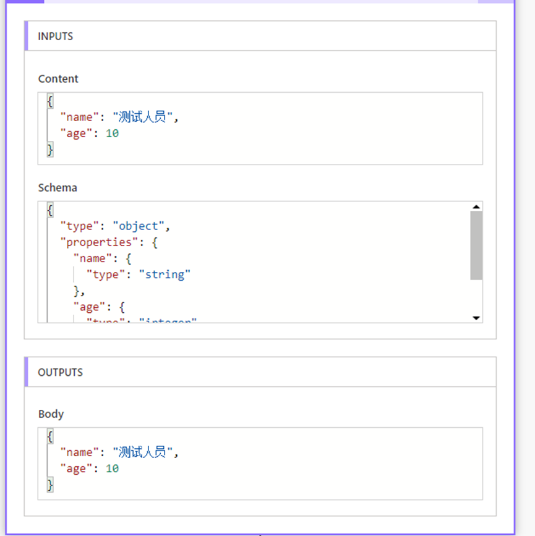
Task: Select the INPUTS section header
Action: coord(55,36)
